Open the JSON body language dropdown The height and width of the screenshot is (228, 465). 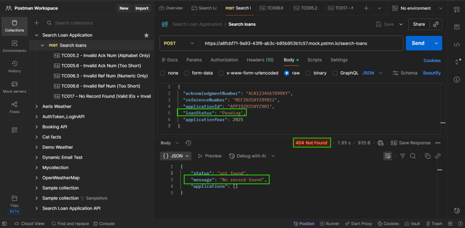[372, 73]
